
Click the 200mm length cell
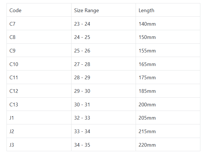click(147, 105)
